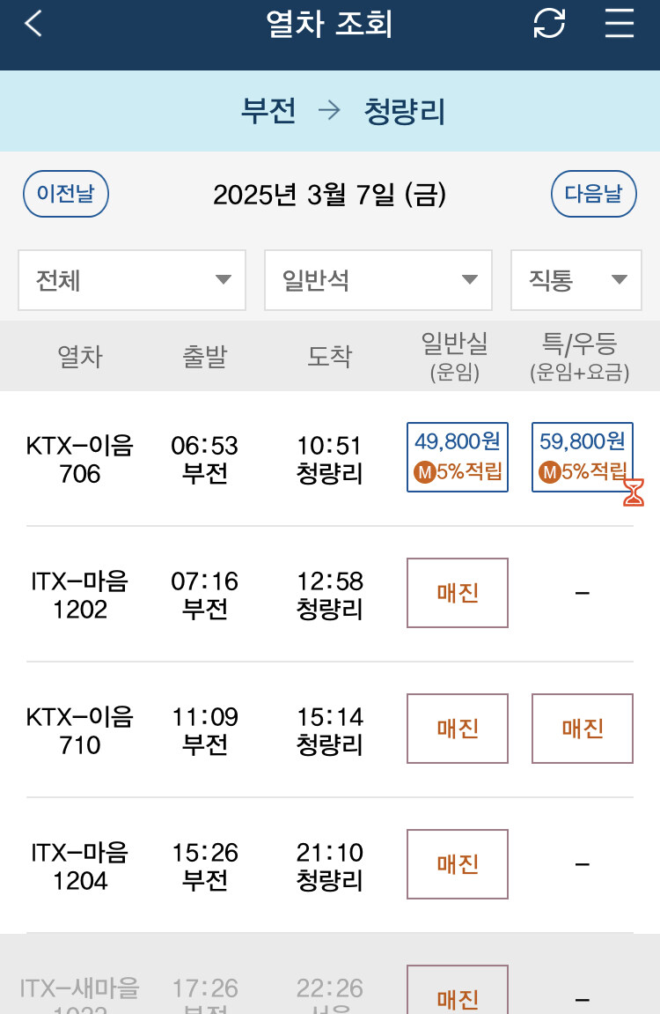Viewport: 660px width, 1014px height.
Task: Tap the M 5%적립 badge under 59,800원
Action: click(x=582, y=472)
